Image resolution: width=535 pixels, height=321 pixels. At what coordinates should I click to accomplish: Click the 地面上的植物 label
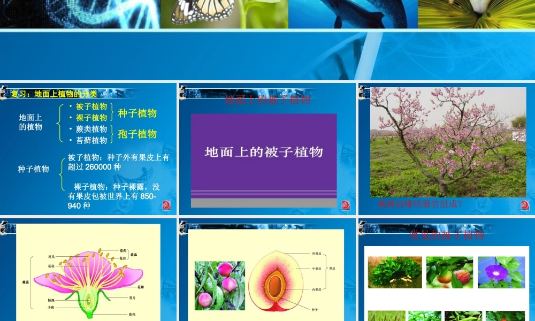(30, 122)
